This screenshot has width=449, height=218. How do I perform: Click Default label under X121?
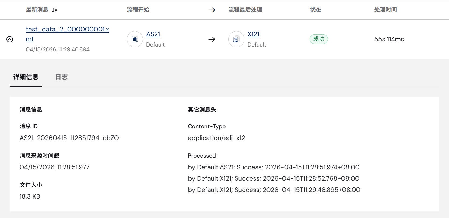tap(257, 45)
